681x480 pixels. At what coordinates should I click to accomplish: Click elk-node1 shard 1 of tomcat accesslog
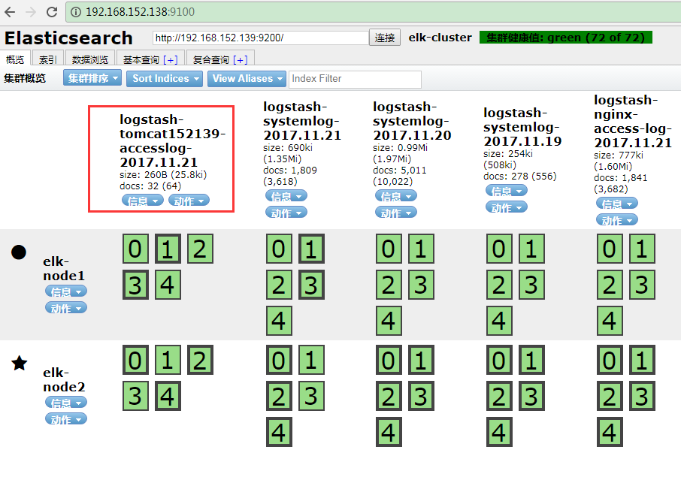point(168,249)
